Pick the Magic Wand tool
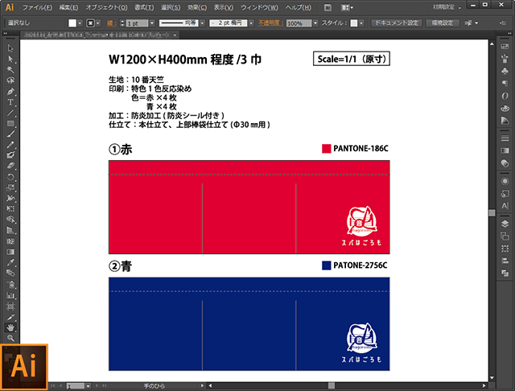This screenshot has width=515, height=391. pyautogui.click(x=10, y=70)
